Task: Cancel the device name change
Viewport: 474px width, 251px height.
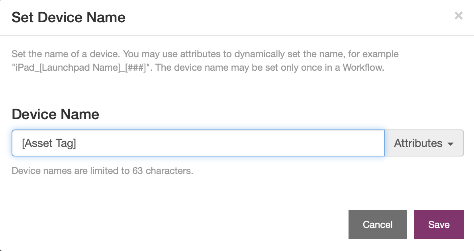Action: pyautogui.click(x=377, y=224)
